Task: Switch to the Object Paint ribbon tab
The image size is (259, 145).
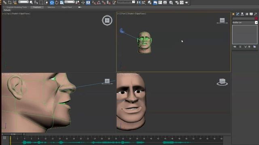Action: (x=67, y=7)
